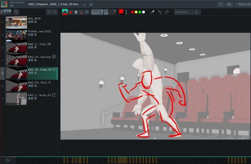Open the search icon above the media list
Screen dimensions: 251x164
(x=16, y=12)
